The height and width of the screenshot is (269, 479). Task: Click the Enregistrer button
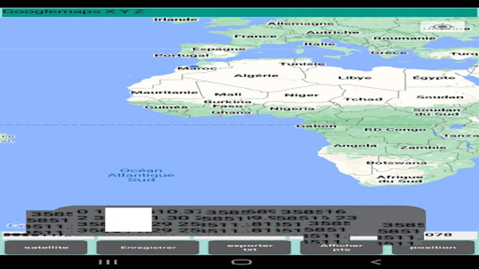pos(148,247)
